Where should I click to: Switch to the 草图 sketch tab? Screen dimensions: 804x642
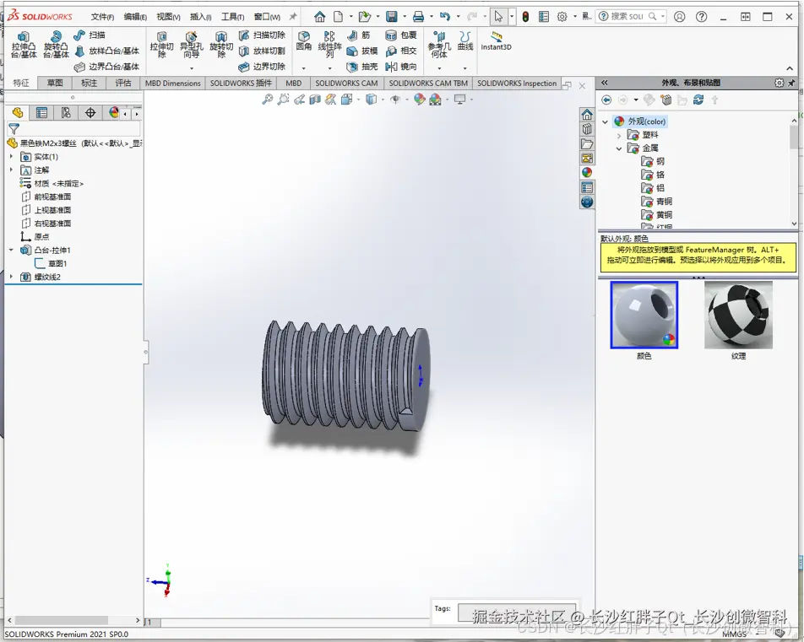tap(55, 84)
